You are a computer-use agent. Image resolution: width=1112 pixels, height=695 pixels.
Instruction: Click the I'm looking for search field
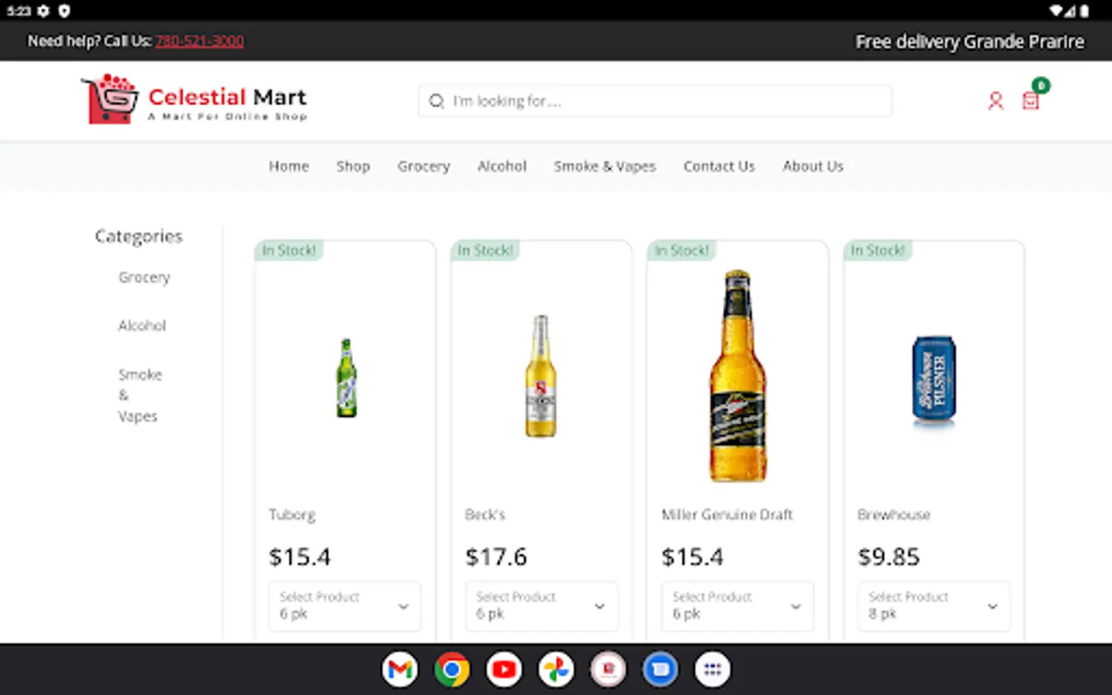point(655,100)
